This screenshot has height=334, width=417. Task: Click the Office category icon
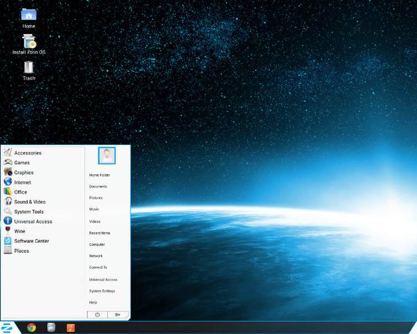click(x=8, y=191)
